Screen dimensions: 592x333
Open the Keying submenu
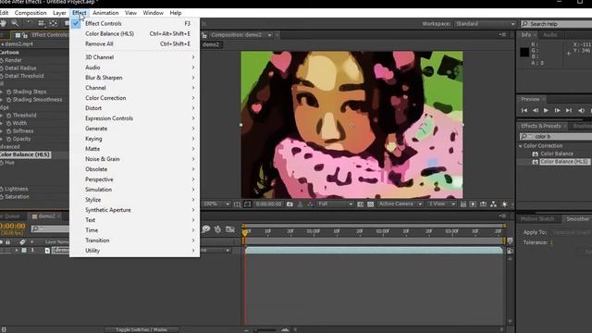(x=134, y=139)
